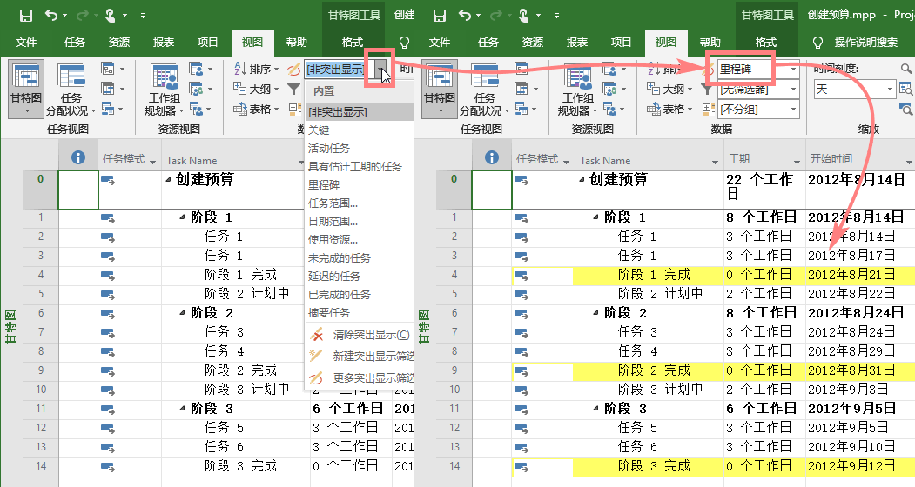Switch to the 资源 tab in the right window

532,43
